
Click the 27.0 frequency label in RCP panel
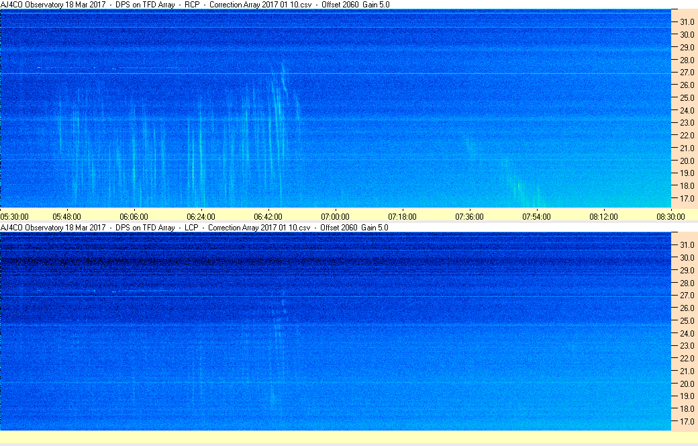pyautogui.click(x=687, y=72)
